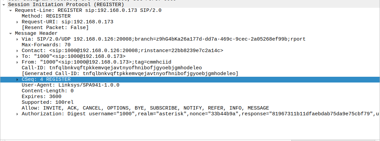This screenshot has height=141, width=380.
Task: Collapse the Session Initiation Protocol tree
Action: pos(4,5)
